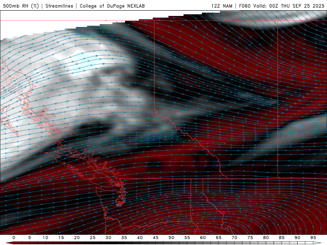Click the colorbar label "30"

[x=108, y=238]
